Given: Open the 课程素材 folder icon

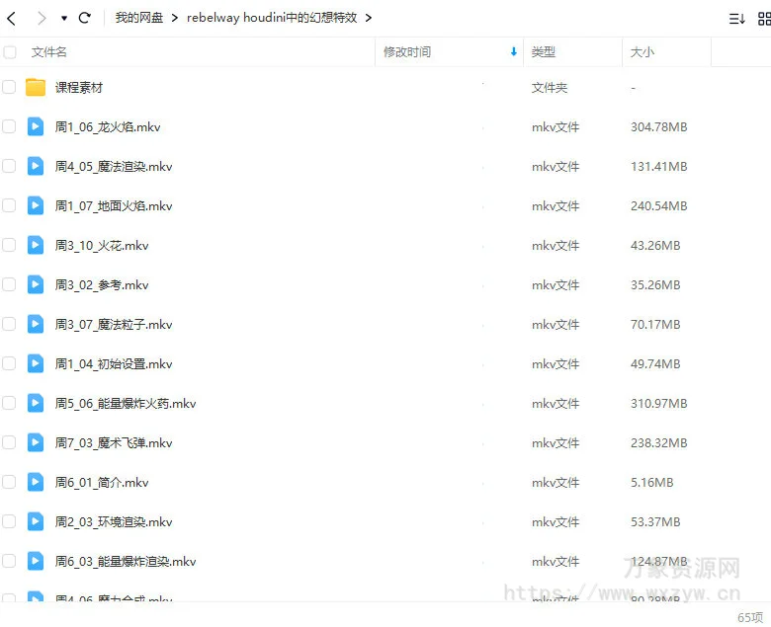Looking at the screenshot, I should coord(36,87).
